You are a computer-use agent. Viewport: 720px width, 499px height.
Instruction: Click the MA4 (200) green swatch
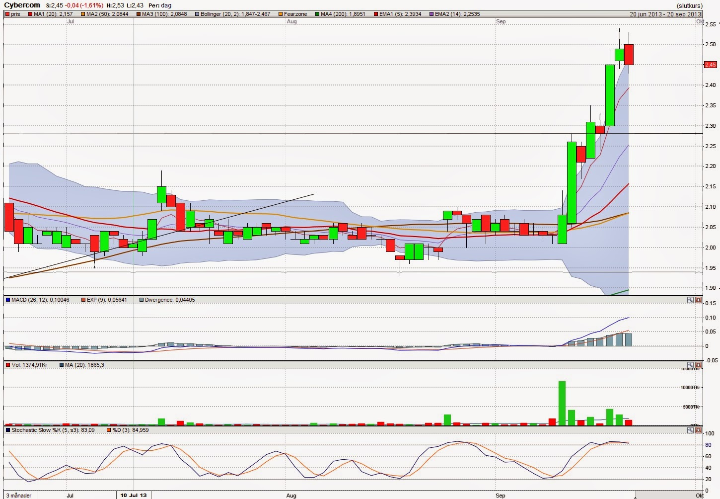pos(317,14)
